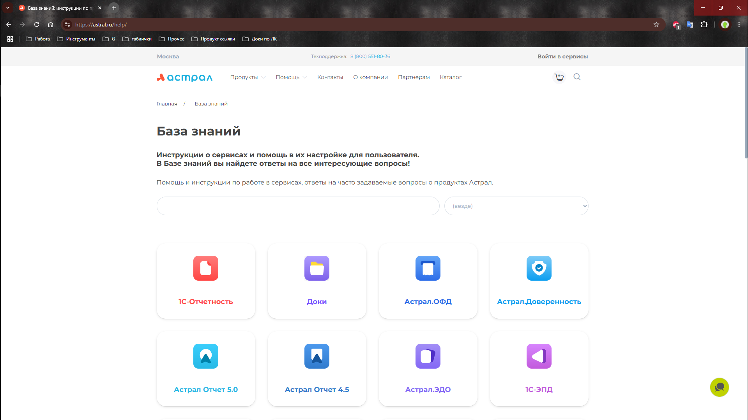This screenshot has width=748, height=420.
Task: Click the red adblock extension icon
Action: pyautogui.click(x=676, y=25)
